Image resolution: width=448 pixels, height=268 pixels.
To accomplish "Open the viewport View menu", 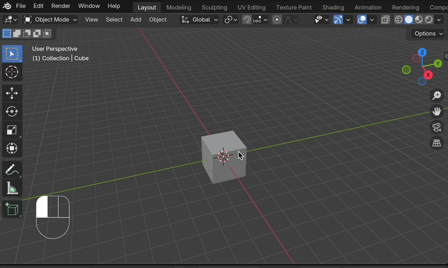I will [x=92, y=20].
